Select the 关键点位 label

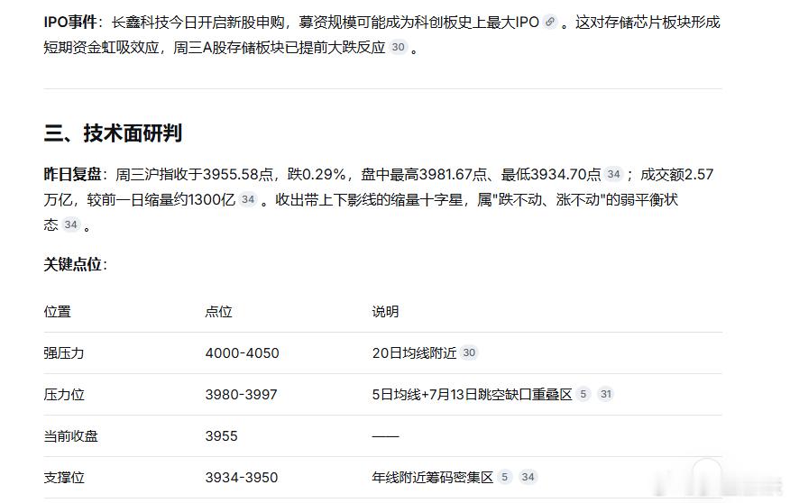click(72, 264)
